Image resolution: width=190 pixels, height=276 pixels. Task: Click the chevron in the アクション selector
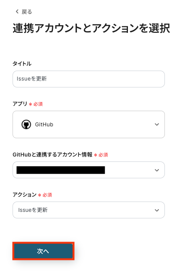[x=157, y=210]
